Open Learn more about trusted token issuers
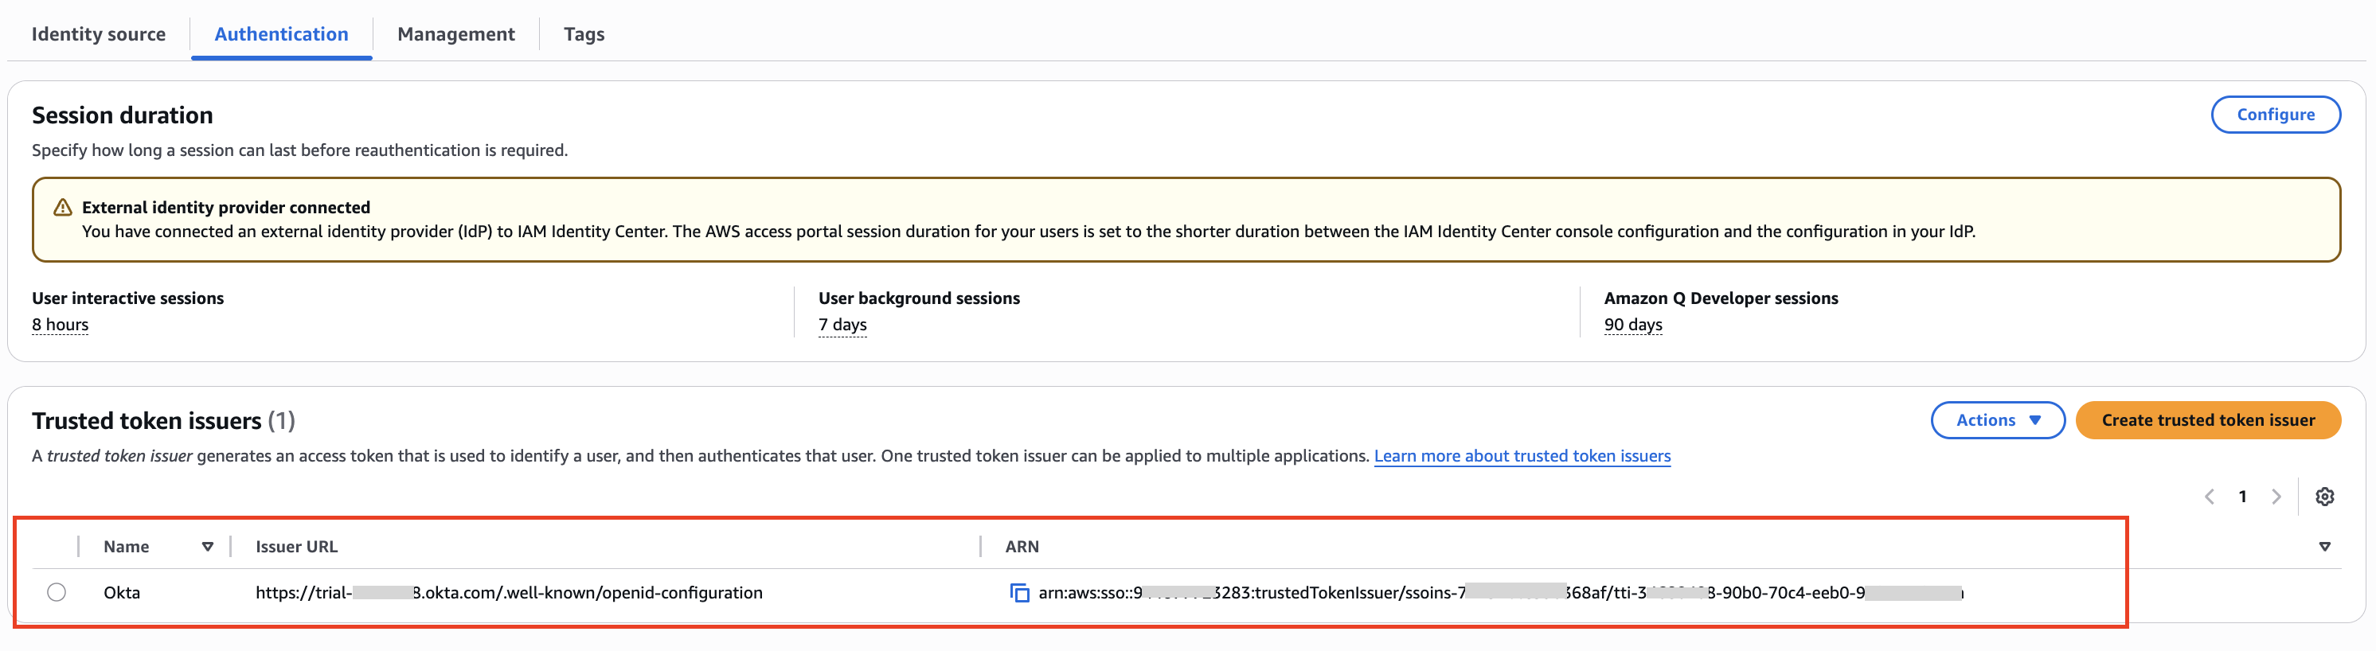The height and width of the screenshot is (651, 2376). pos(1522,457)
